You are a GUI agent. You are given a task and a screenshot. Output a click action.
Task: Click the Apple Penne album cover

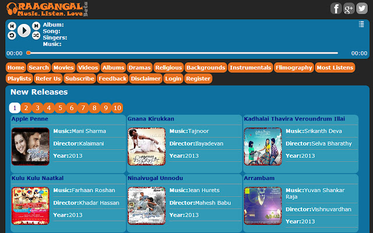pos(30,146)
